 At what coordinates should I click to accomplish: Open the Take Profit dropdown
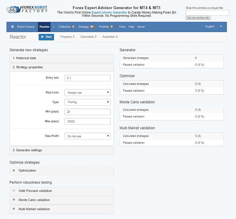[x=88, y=136]
